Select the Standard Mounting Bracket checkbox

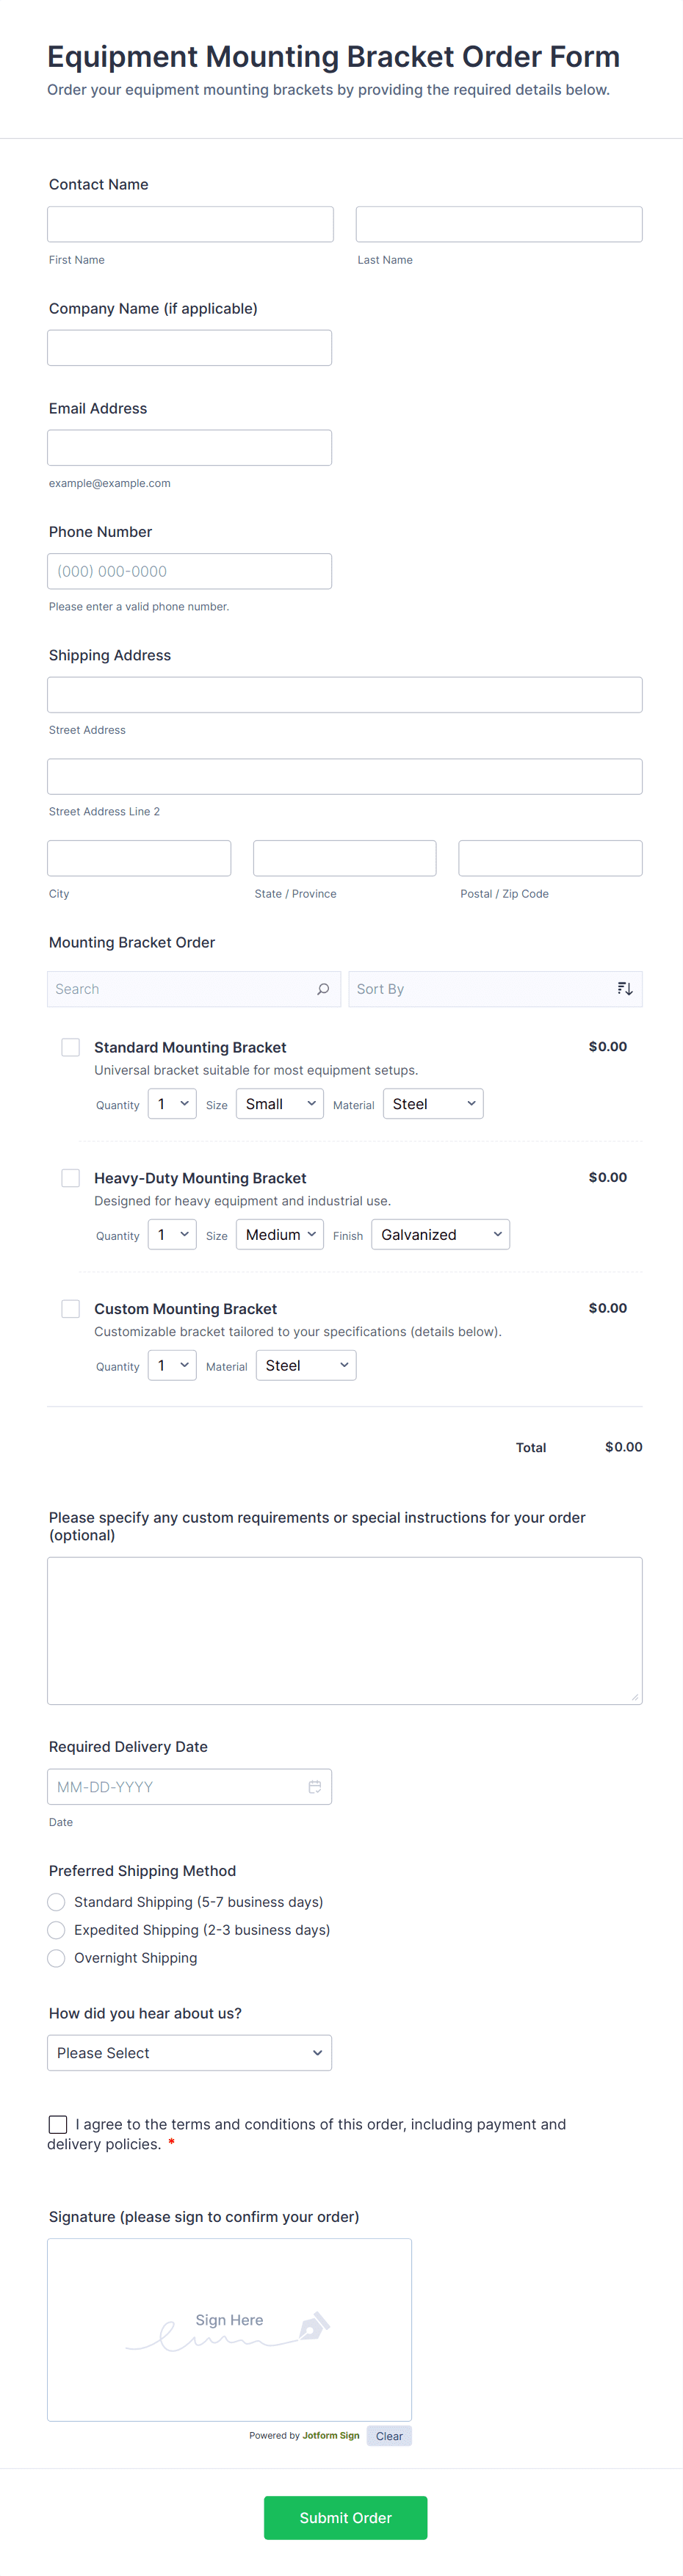point(71,1047)
